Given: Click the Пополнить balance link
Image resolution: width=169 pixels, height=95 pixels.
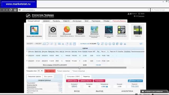Looking at the screenshot, I should 141,16.
